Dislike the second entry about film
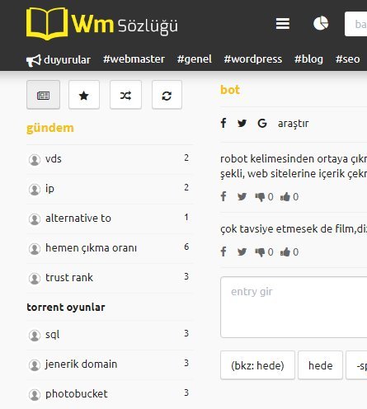The width and height of the screenshot is (367, 409). coord(264,252)
